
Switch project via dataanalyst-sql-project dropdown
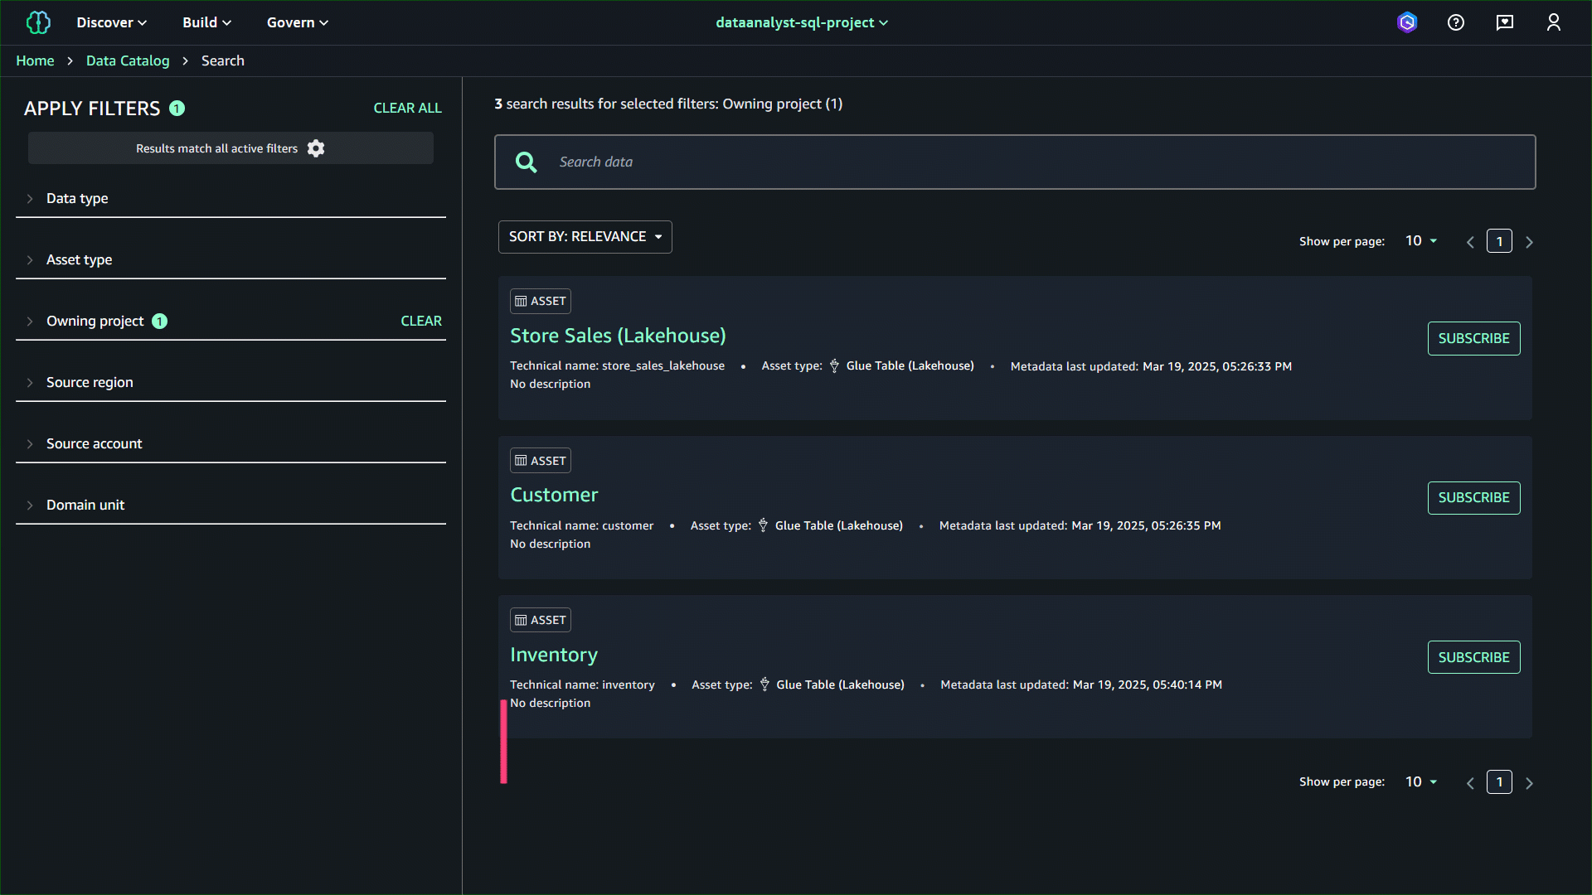click(801, 22)
